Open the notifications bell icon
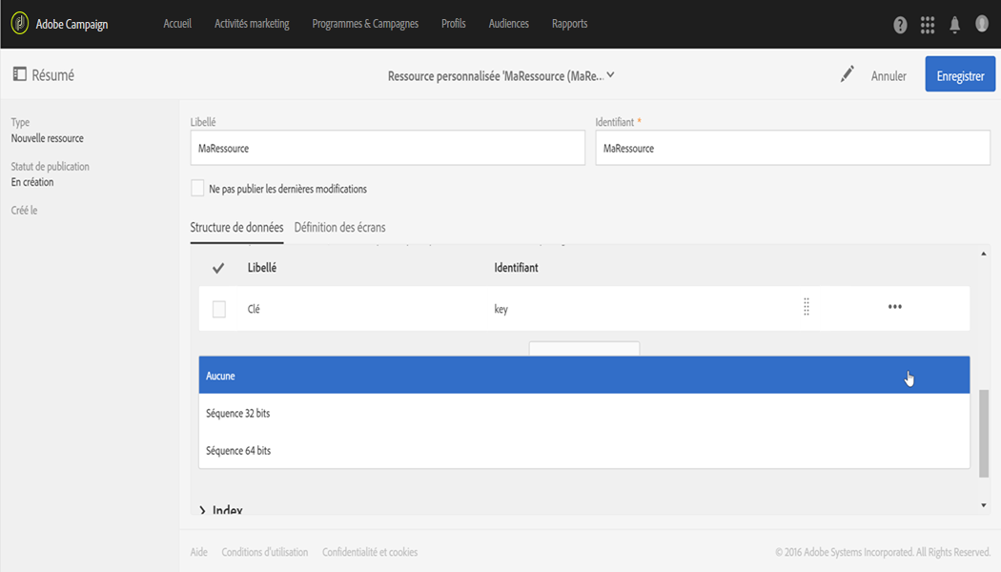Viewport: 1001px width, 572px height. [954, 25]
